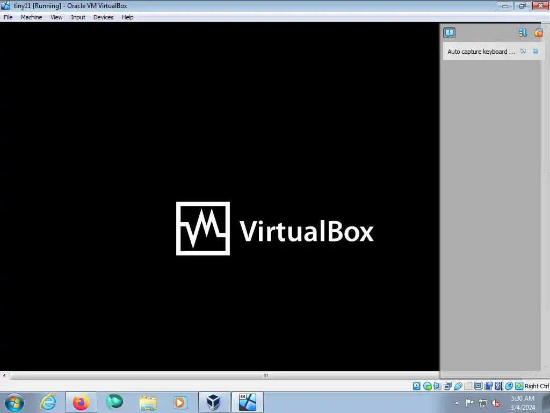The image size is (550, 413).
Task: Toggle the notification center speech-bubble icon
Action: [449, 33]
